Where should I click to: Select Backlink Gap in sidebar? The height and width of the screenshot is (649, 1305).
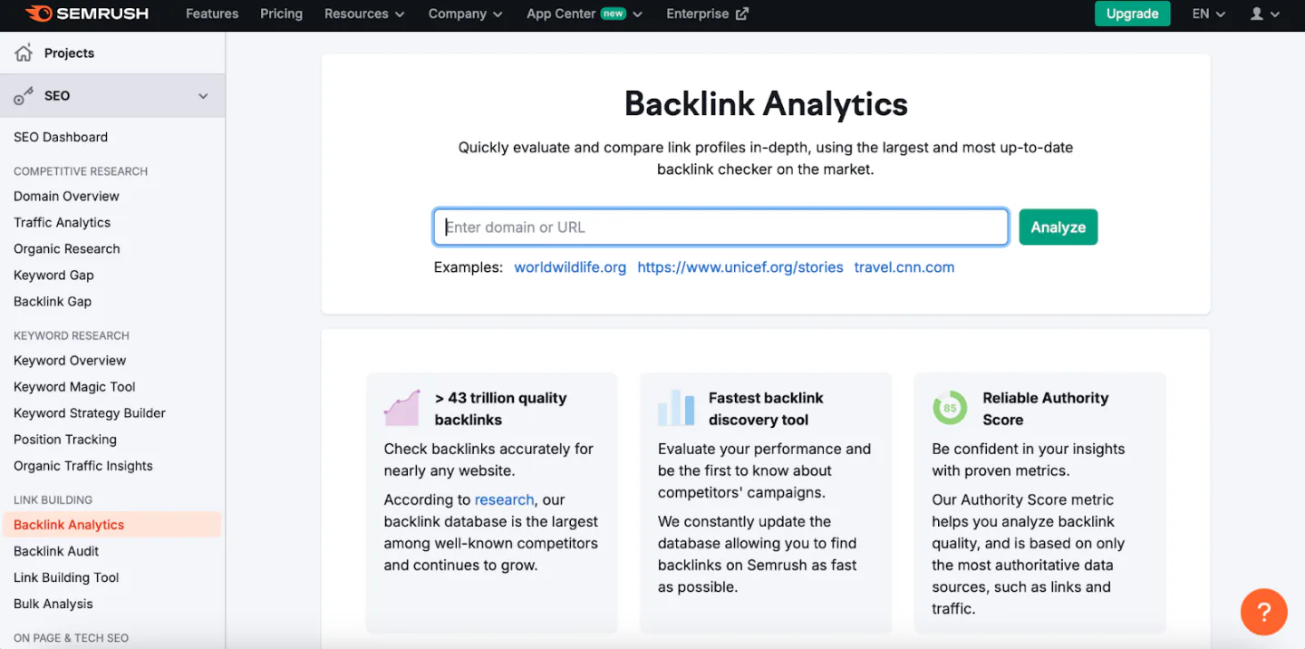tap(53, 301)
